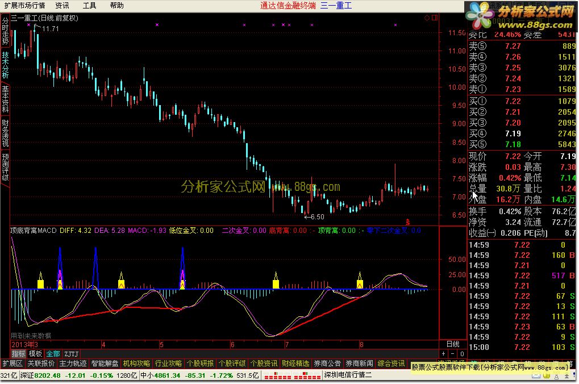Click the + zoom button
579x384 pixels.
[x=443, y=354]
